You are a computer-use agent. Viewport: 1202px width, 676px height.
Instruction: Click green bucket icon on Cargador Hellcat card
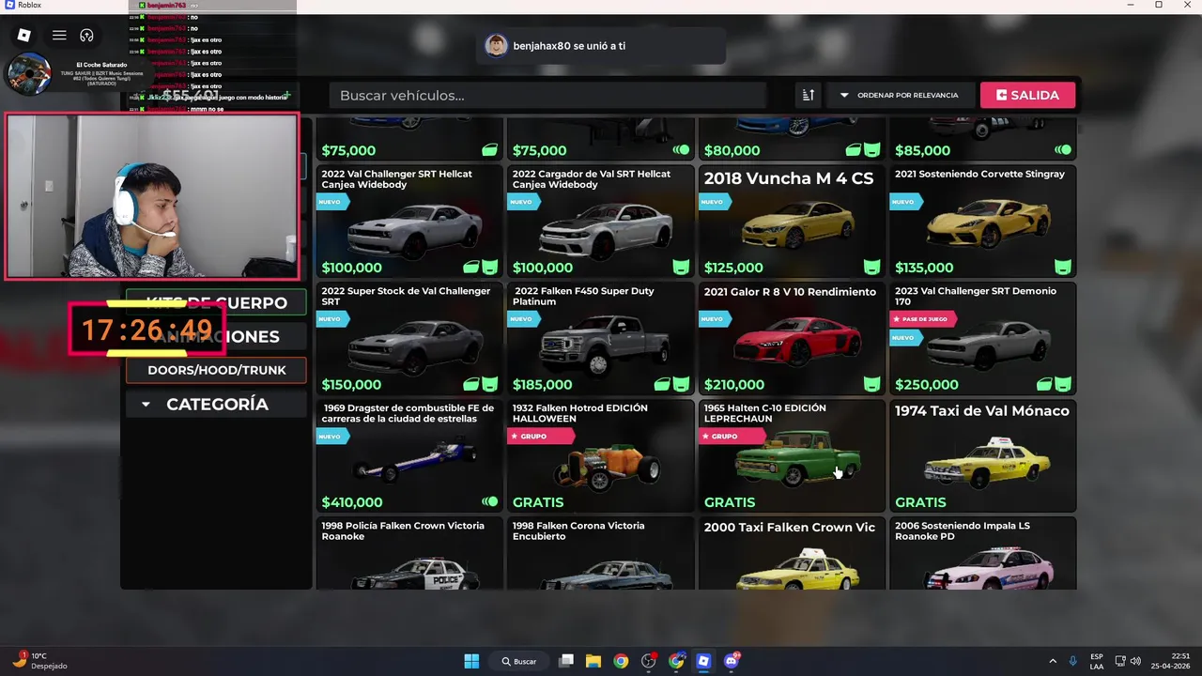(x=681, y=268)
